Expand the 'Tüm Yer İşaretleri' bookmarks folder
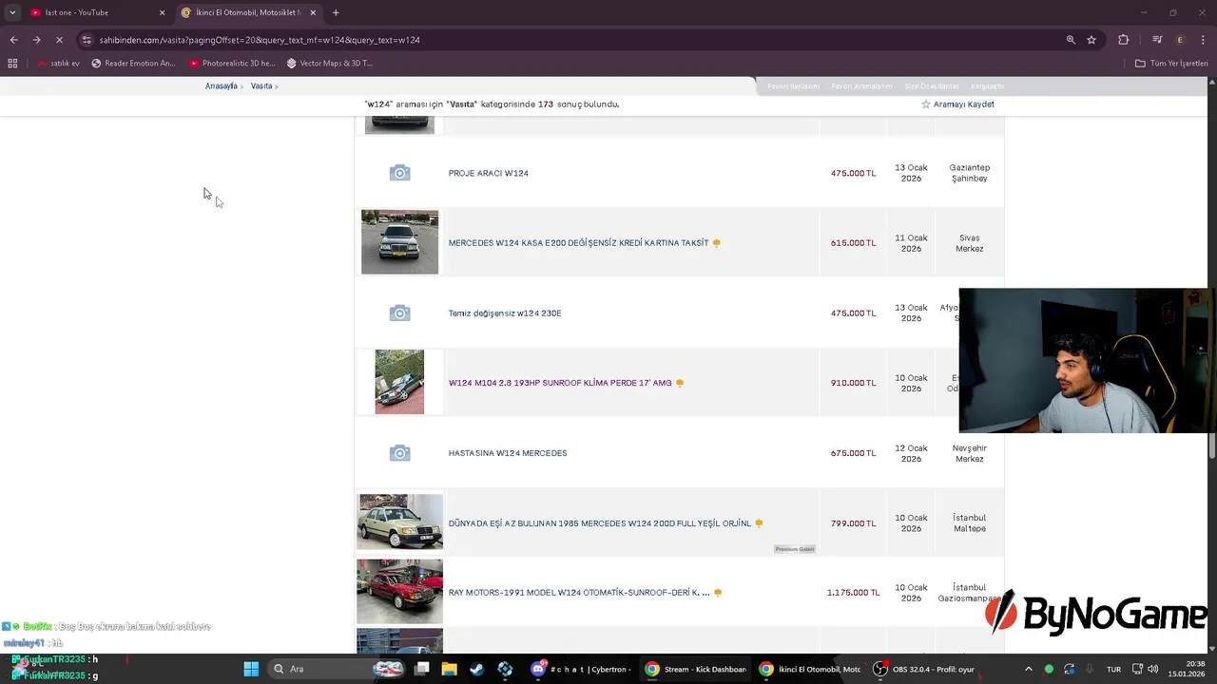 tap(1171, 64)
